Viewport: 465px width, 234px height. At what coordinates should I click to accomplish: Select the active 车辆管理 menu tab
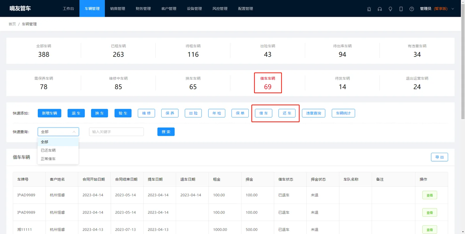tap(92, 9)
